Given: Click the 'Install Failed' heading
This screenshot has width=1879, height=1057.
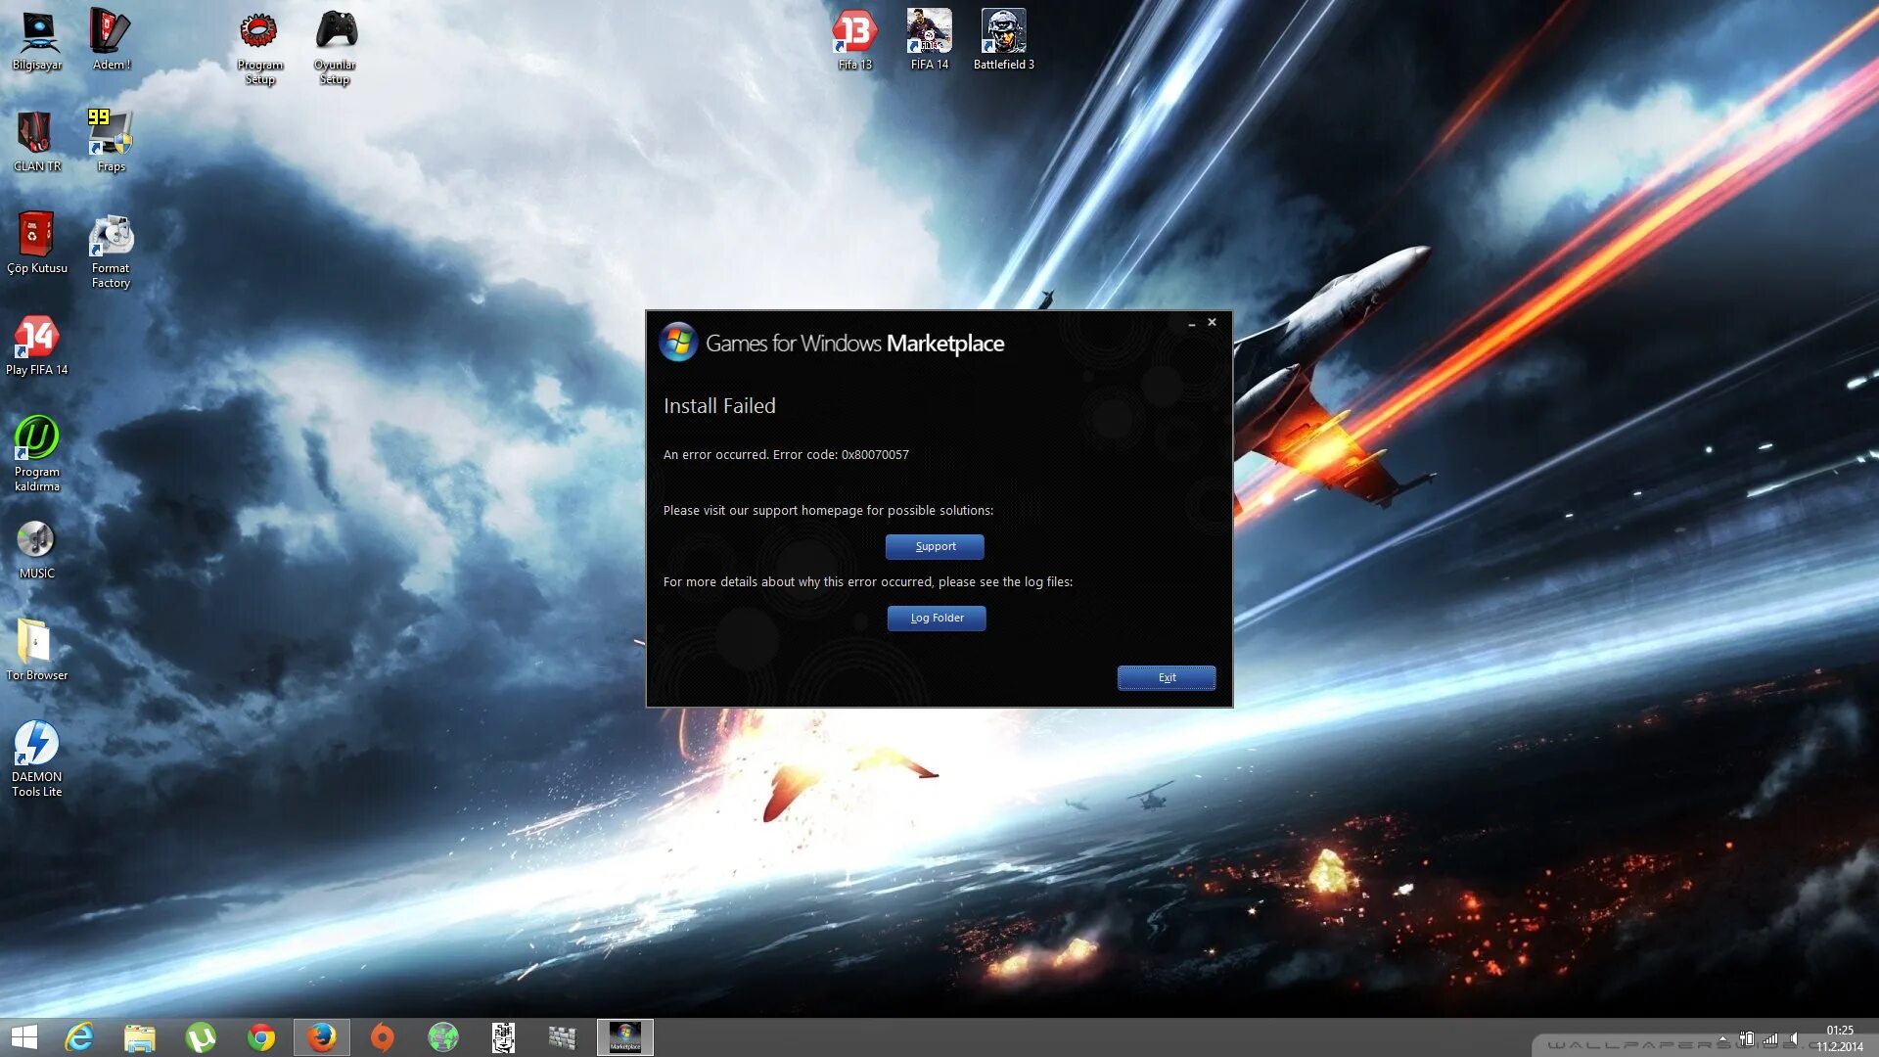Looking at the screenshot, I should tap(719, 406).
